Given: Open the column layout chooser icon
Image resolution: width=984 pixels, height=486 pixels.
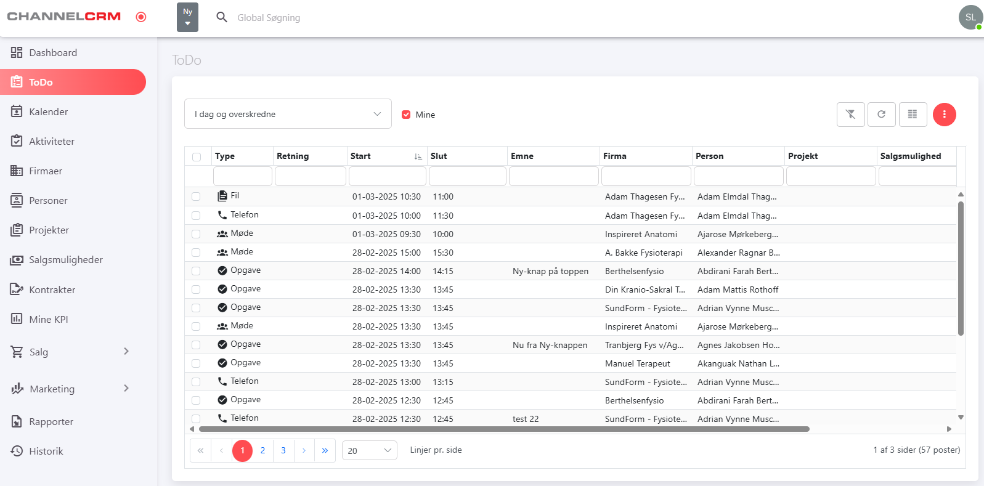Looking at the screenshot, I should 913,115.
